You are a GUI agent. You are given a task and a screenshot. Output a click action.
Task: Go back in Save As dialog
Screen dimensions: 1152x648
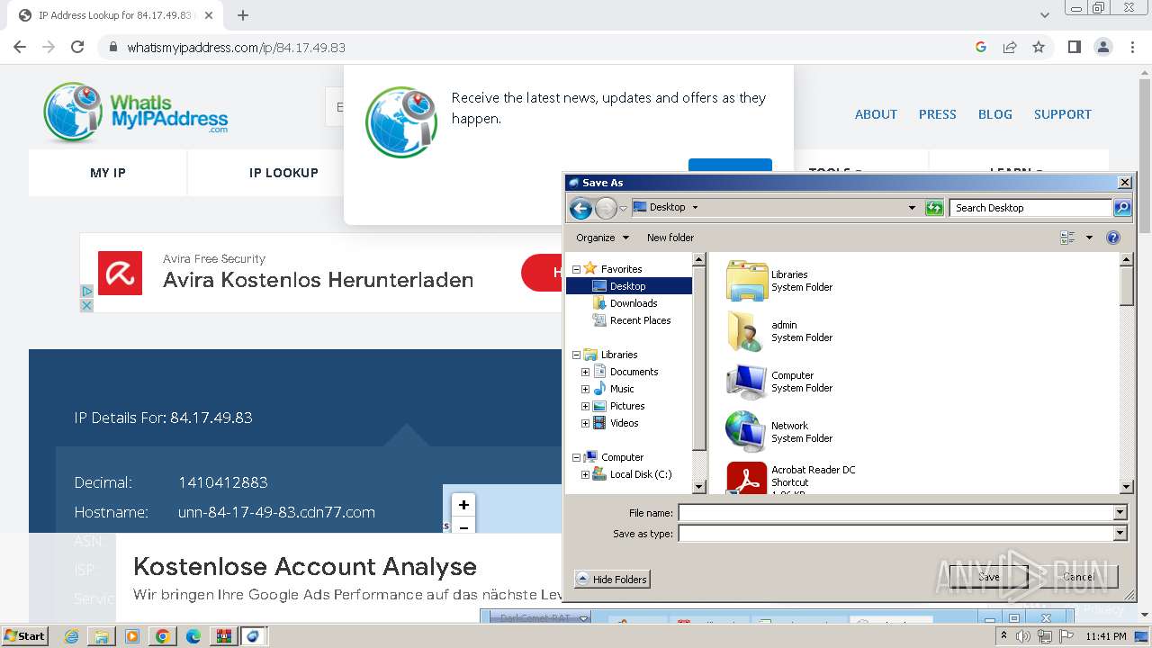581,209
